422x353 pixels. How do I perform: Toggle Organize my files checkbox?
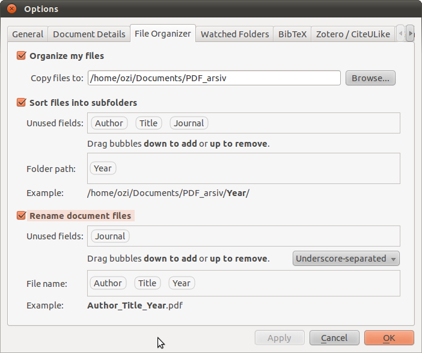tap(22, 56)
